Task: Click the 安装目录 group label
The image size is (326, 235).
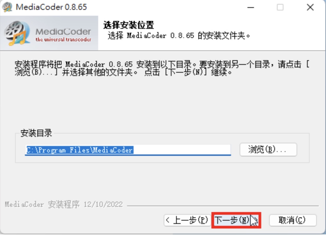Action: tap(36, 133)
